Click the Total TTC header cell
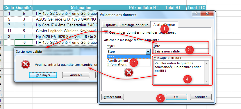Screen dimensions: 241x109 pos(196,8)
